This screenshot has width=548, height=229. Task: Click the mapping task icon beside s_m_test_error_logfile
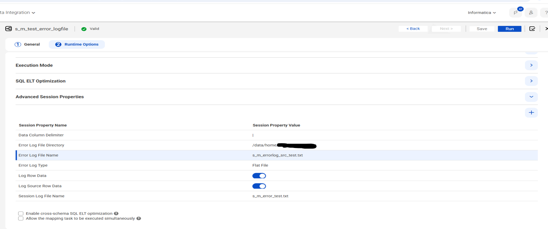click(x=8, y=29)
